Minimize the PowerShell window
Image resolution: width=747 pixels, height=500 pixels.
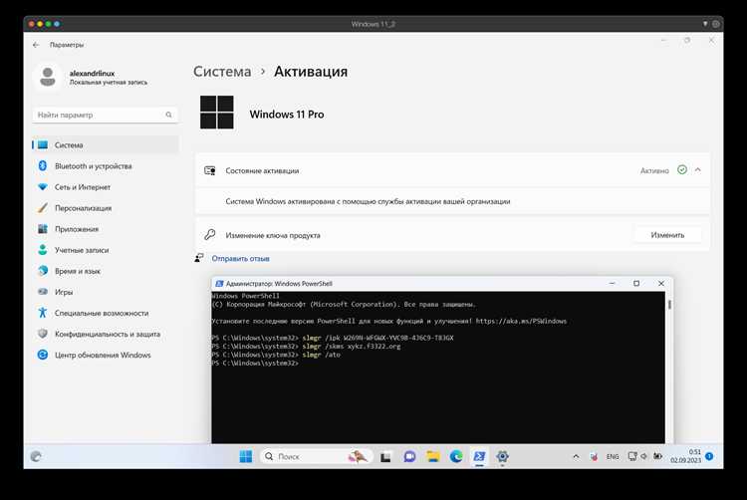pyautogui.click(x=613, y=283)
